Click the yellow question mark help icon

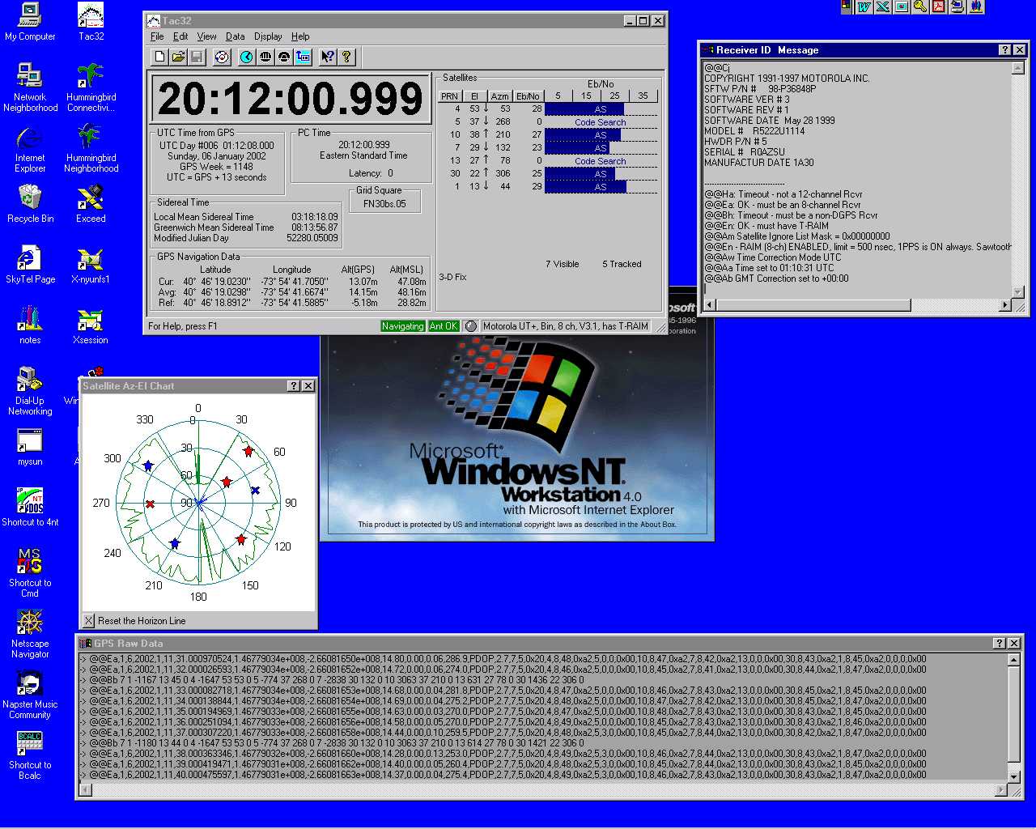click(x=346, y=57)
